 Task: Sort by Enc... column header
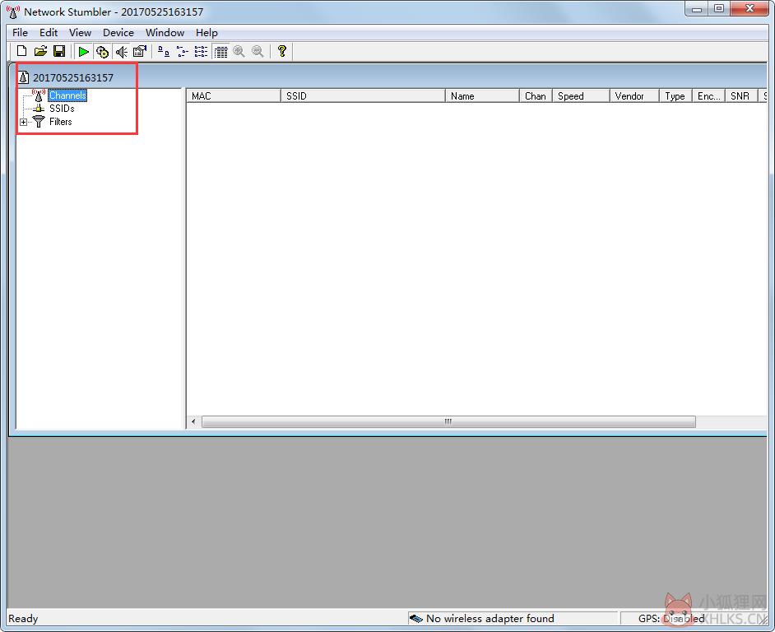(708, 96)
